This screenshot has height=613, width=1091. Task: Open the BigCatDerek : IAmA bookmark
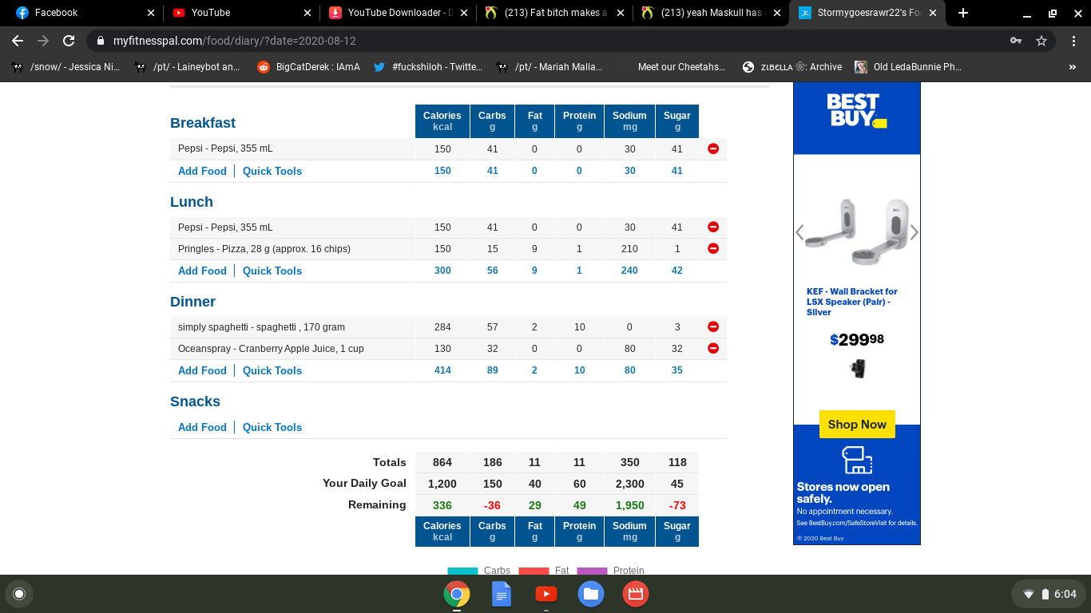click(309, 67)
